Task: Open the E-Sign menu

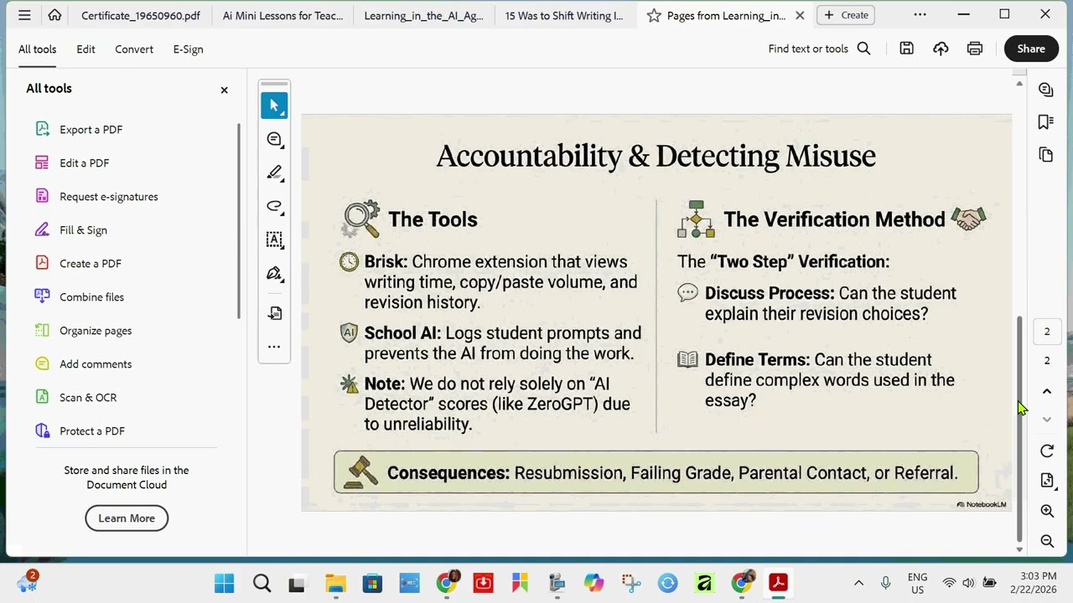Action: pyautogui.click(x=188, y=49)
